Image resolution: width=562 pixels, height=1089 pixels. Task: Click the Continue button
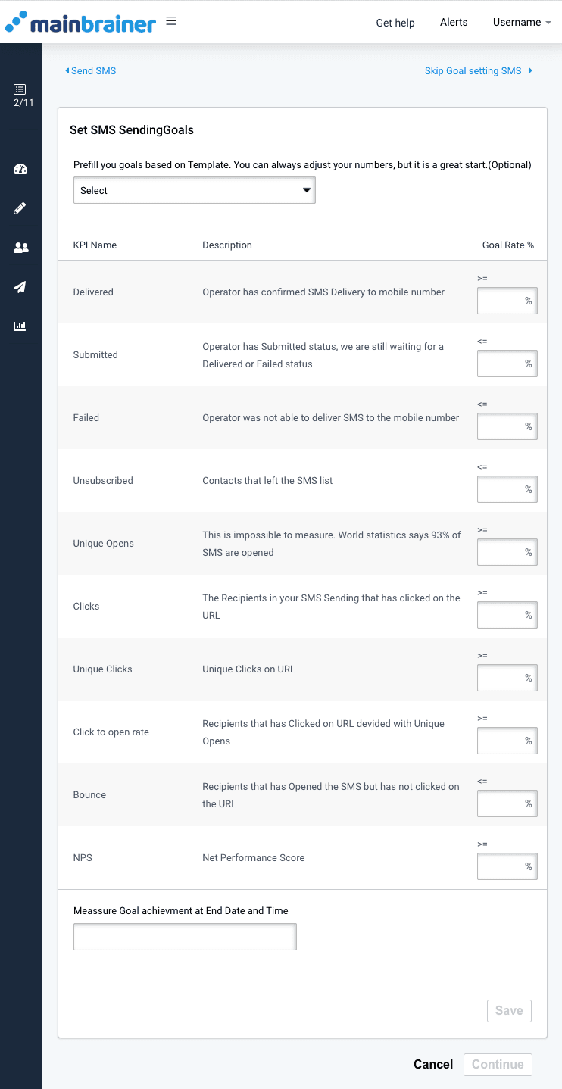pos(498,1064)
